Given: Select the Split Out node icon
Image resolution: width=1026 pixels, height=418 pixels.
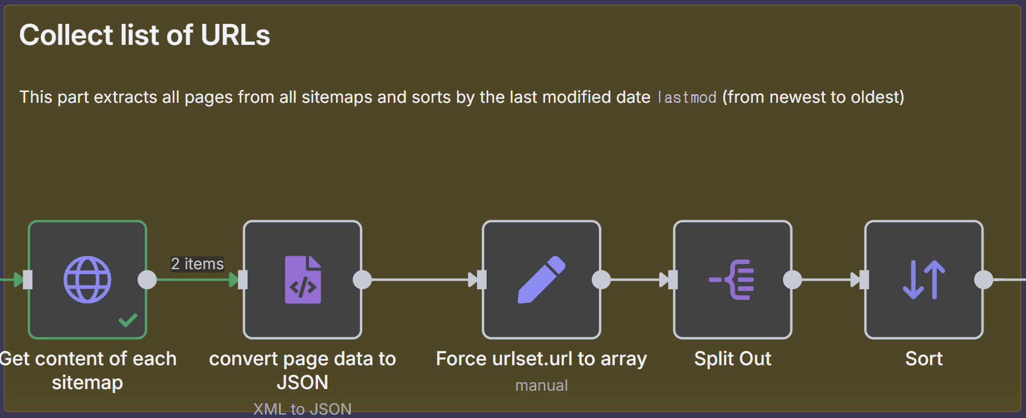Looking at the screenshot, I should click(x=732, y=279).
